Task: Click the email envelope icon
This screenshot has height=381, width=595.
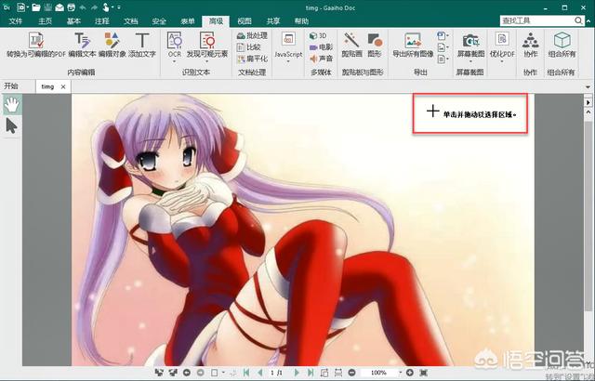Action: [59, 7]
